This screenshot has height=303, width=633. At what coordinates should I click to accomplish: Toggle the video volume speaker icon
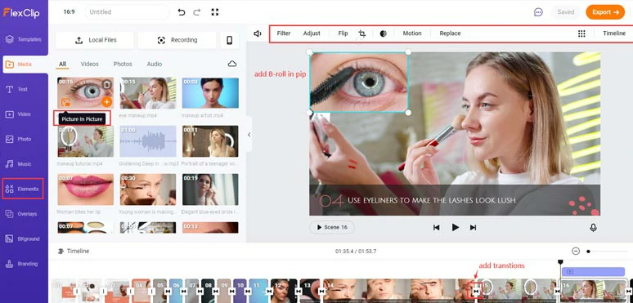257,33
